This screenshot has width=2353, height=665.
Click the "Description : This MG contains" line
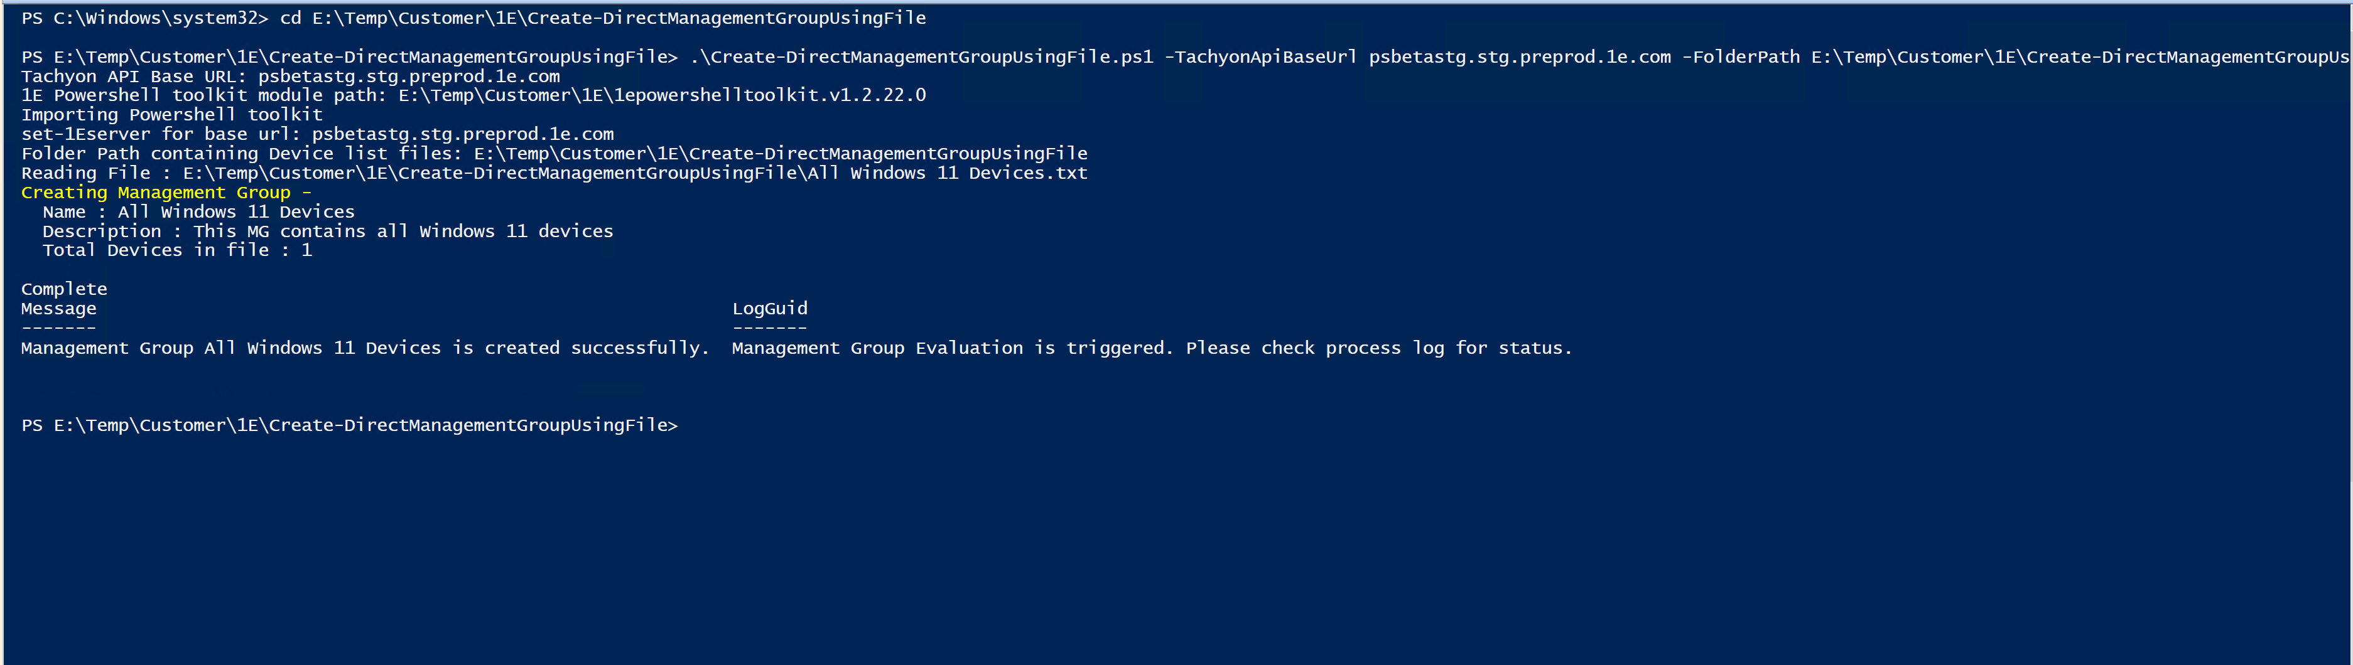(x=327, y=231)
